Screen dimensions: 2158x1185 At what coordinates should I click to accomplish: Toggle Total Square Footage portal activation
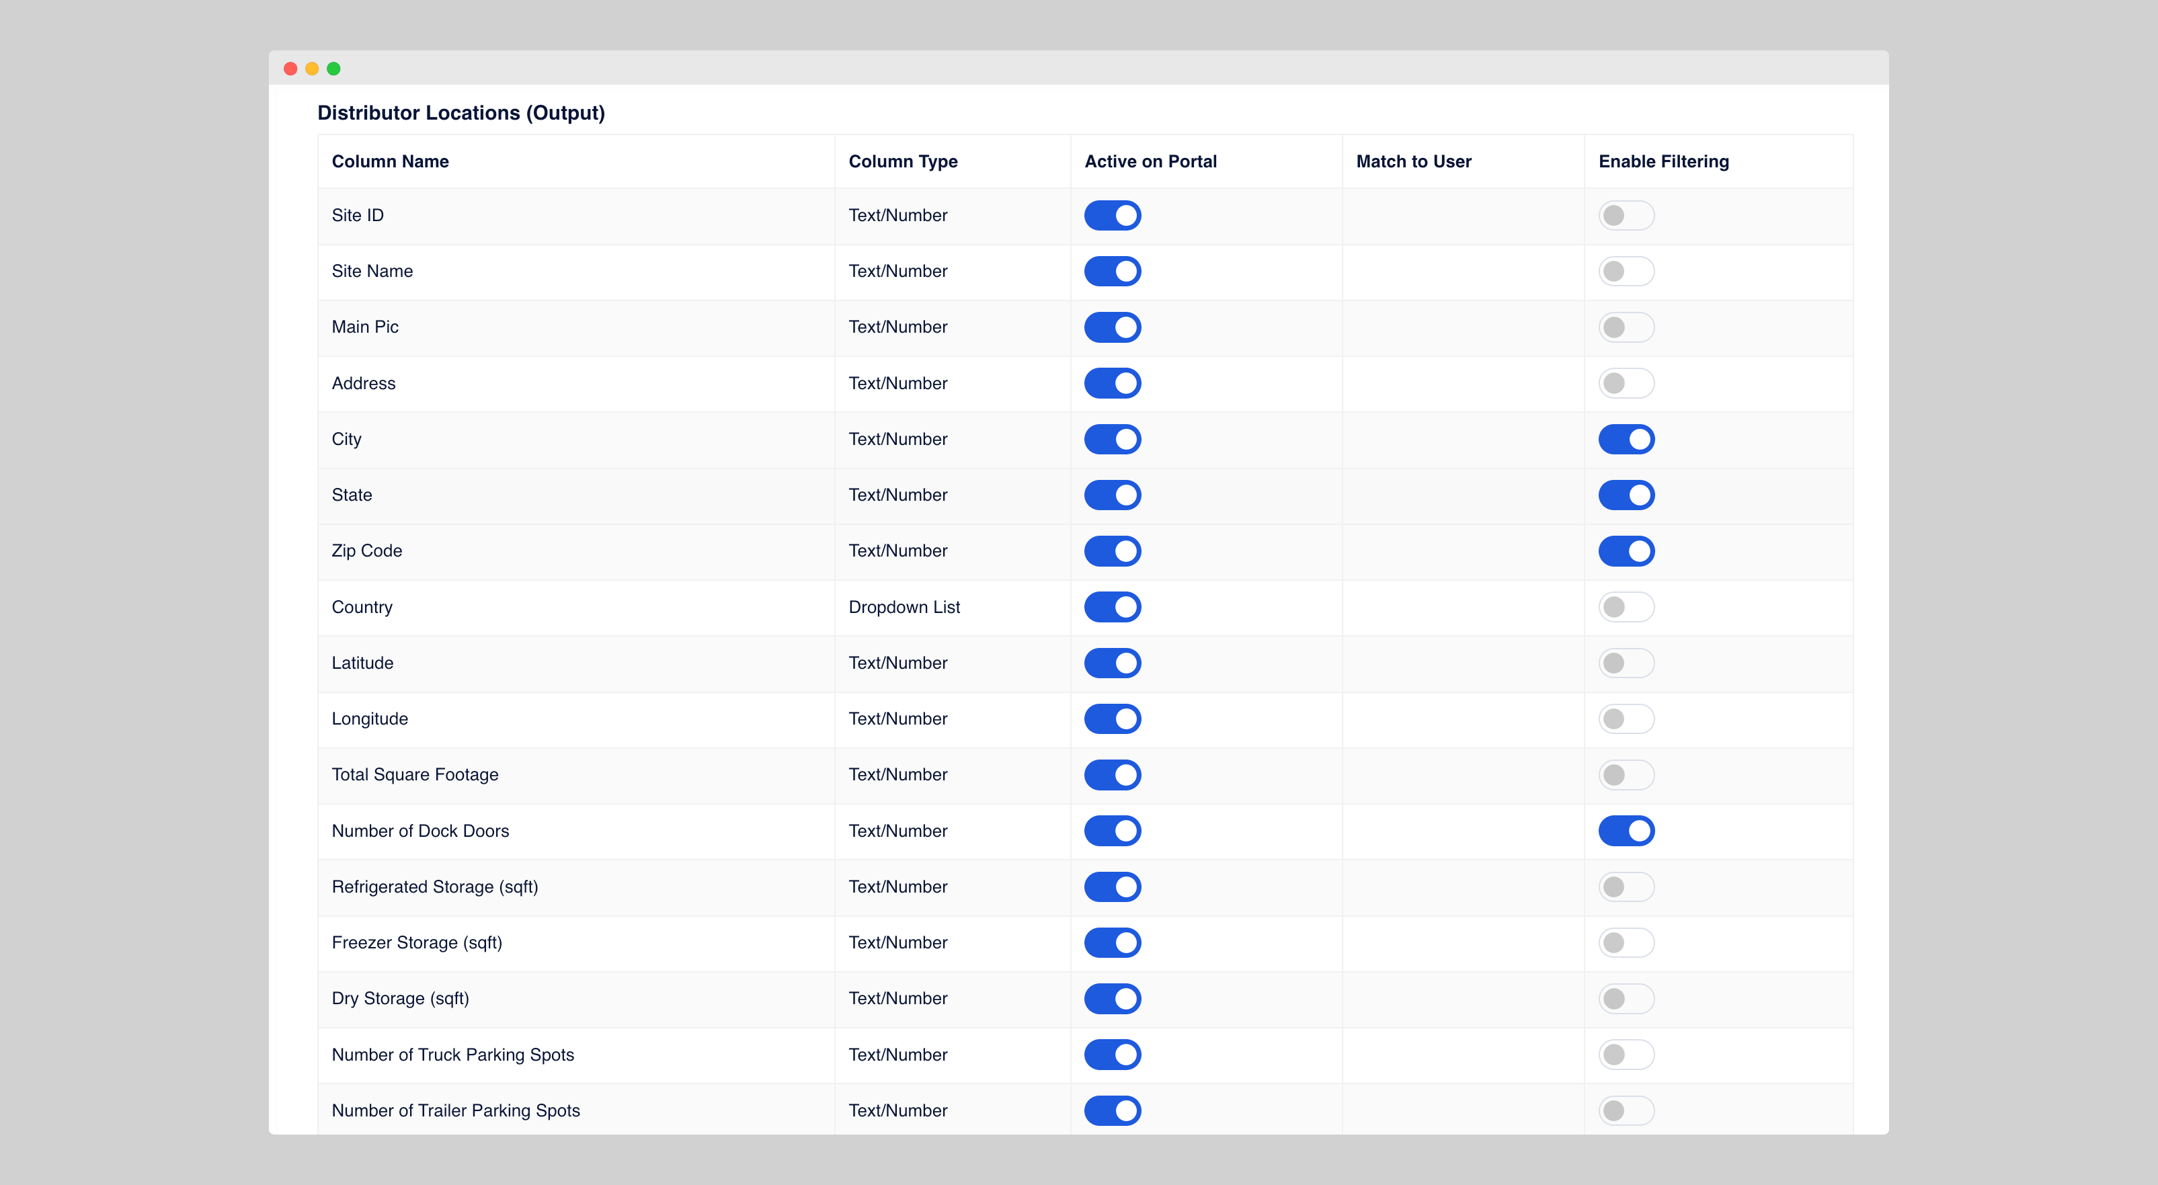[x=1112, y=774]
